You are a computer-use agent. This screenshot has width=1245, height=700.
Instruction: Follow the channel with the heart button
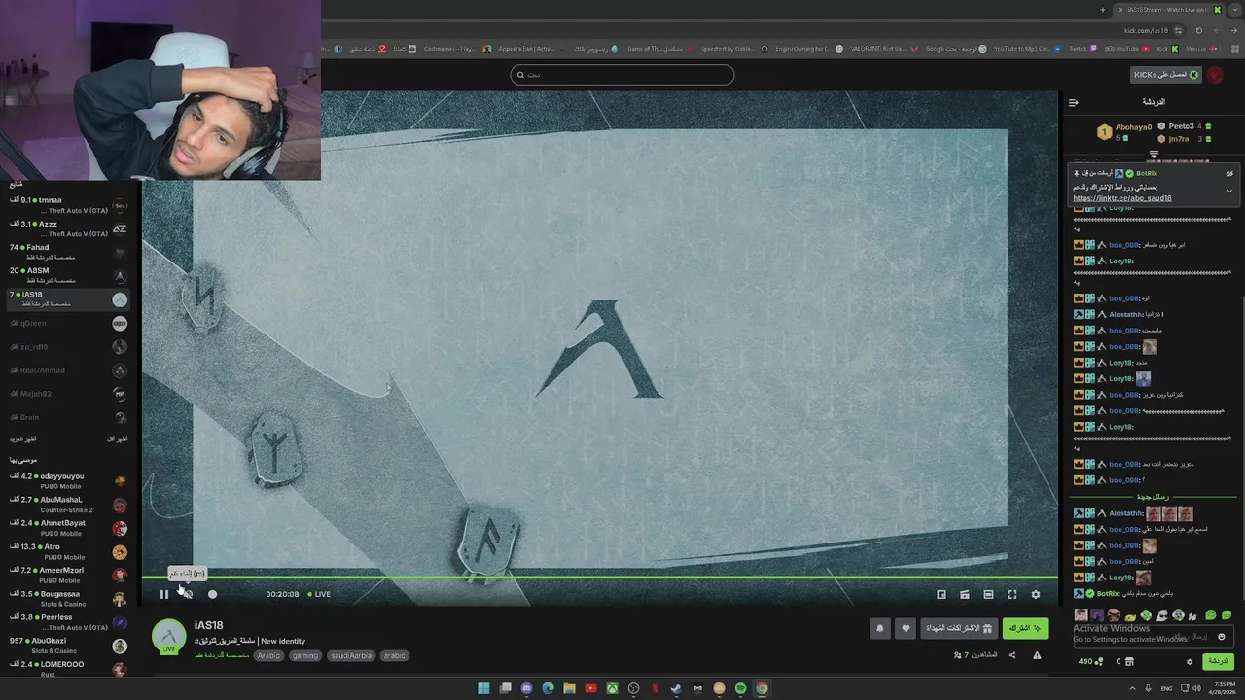[906, 628]
